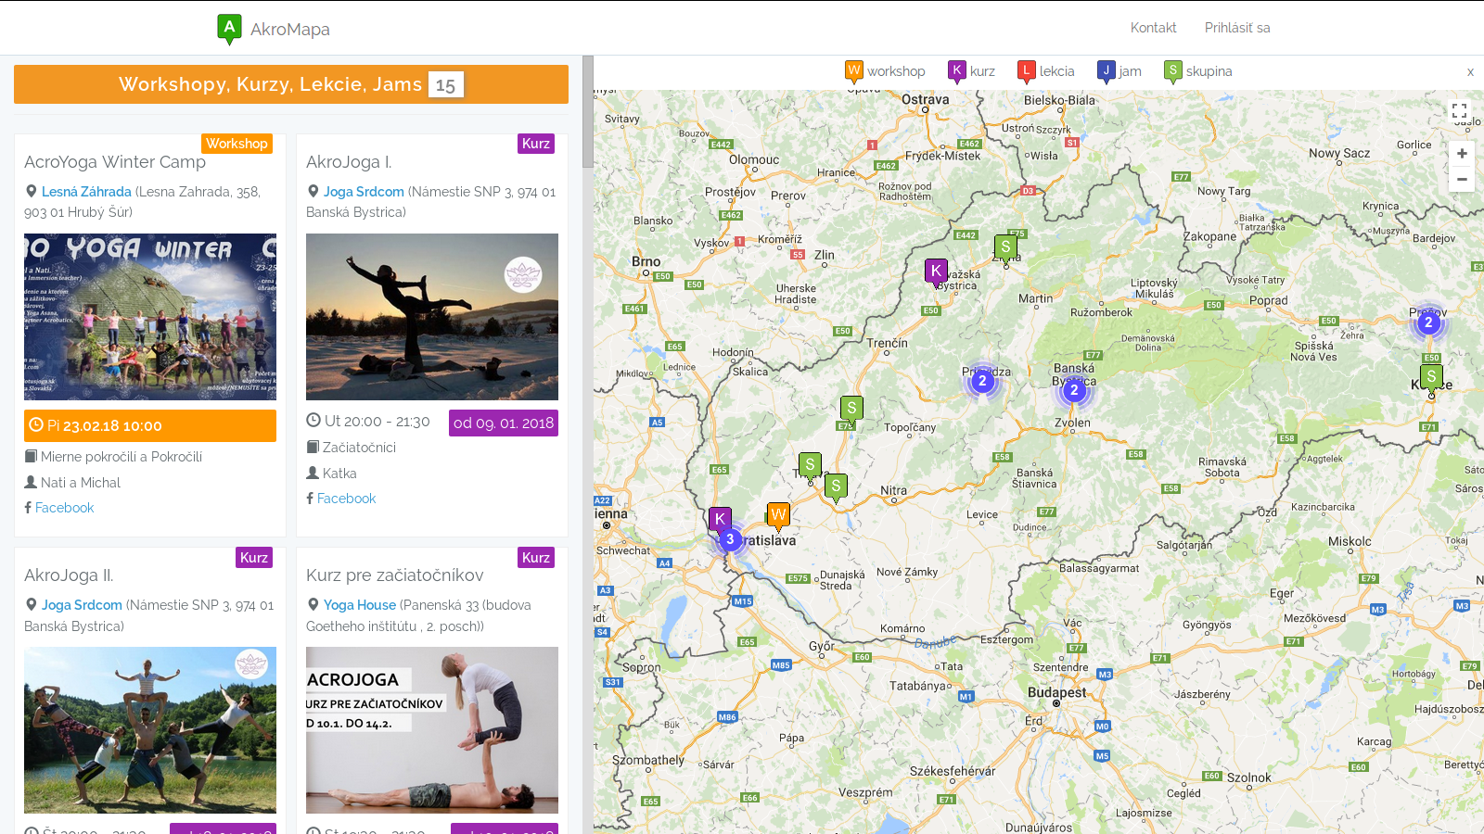
Task: Expand the cluster of 2 near Prievidza
Action: [x=982, y=381]
